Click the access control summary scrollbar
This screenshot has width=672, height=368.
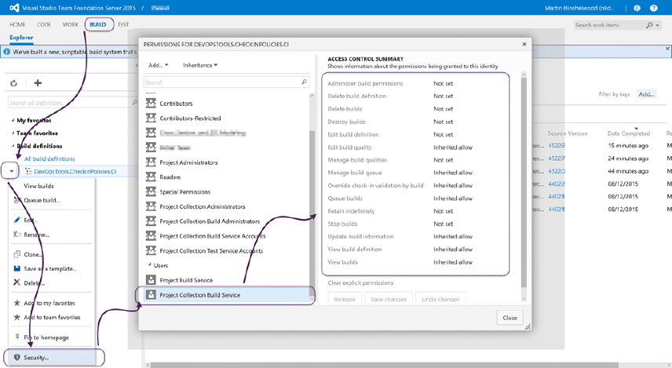pos(524,186)
